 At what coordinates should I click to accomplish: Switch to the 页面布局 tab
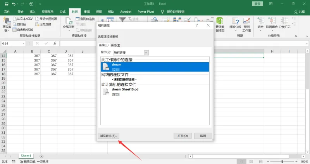click(x=47, y=12)
